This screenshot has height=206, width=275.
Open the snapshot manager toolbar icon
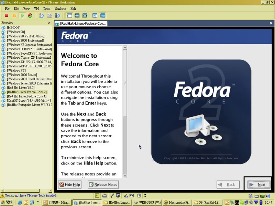(x=57, y=15)
